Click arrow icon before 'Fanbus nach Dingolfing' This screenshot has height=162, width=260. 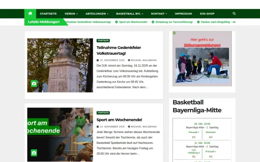[x=198, y=22]
